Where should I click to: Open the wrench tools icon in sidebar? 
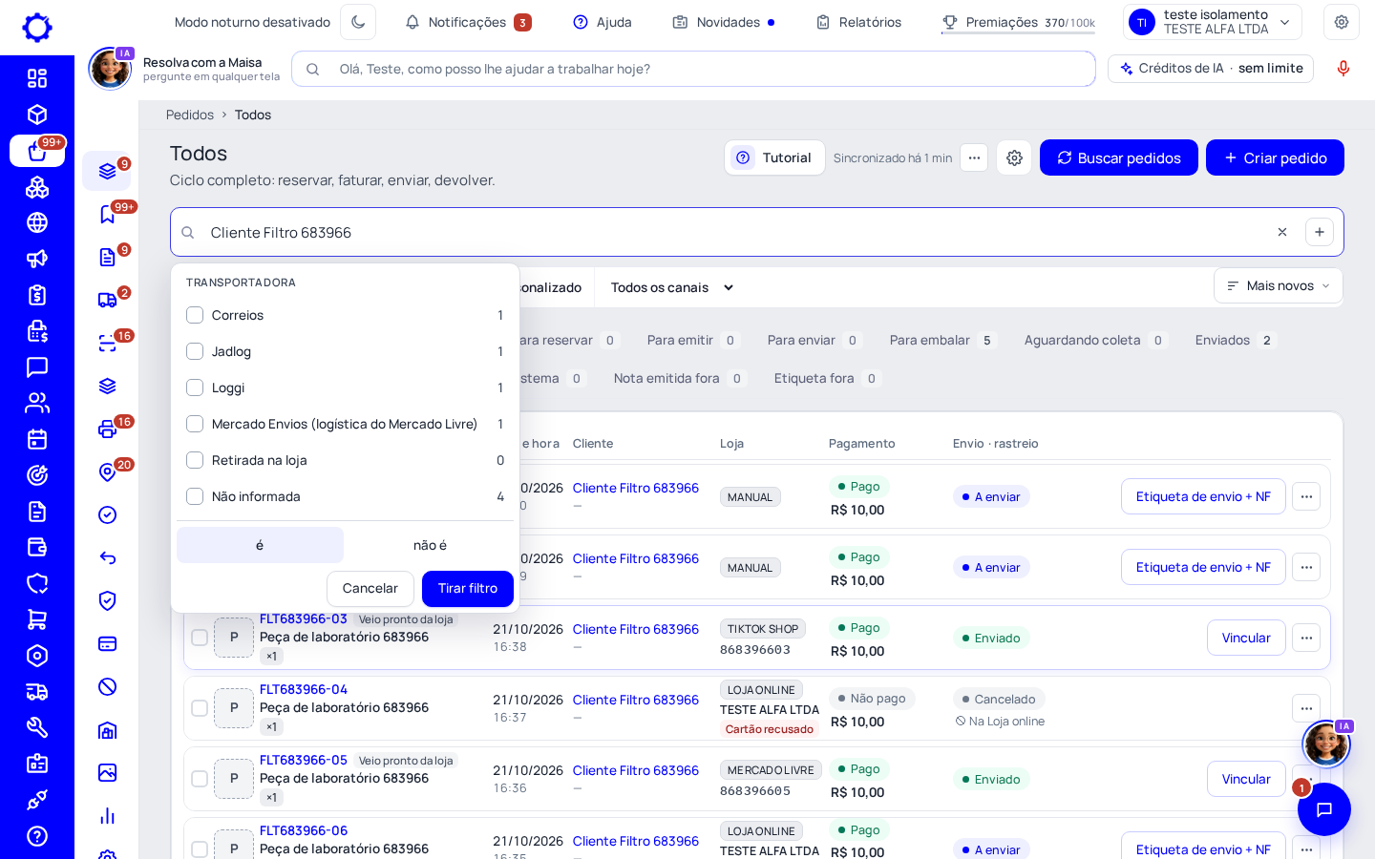(x=37, y=727)
